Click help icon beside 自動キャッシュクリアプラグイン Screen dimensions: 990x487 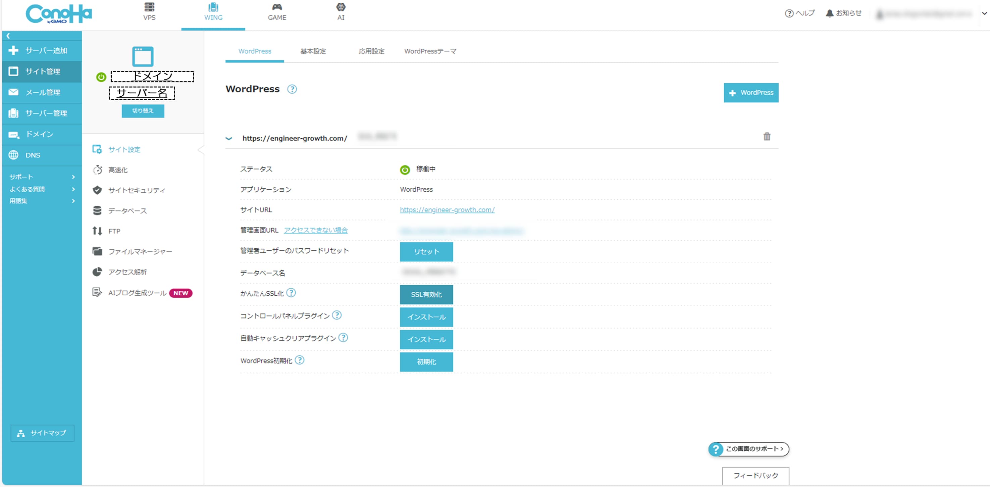coord(343,338)
